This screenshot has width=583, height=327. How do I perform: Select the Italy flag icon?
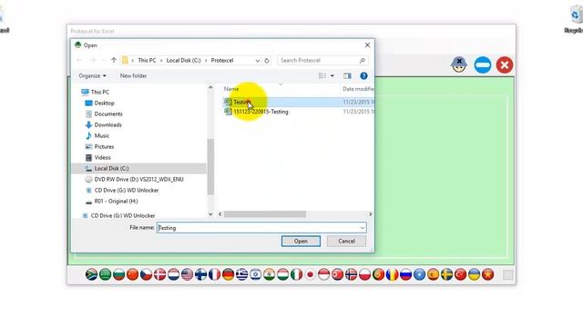(x=296, y=274)
